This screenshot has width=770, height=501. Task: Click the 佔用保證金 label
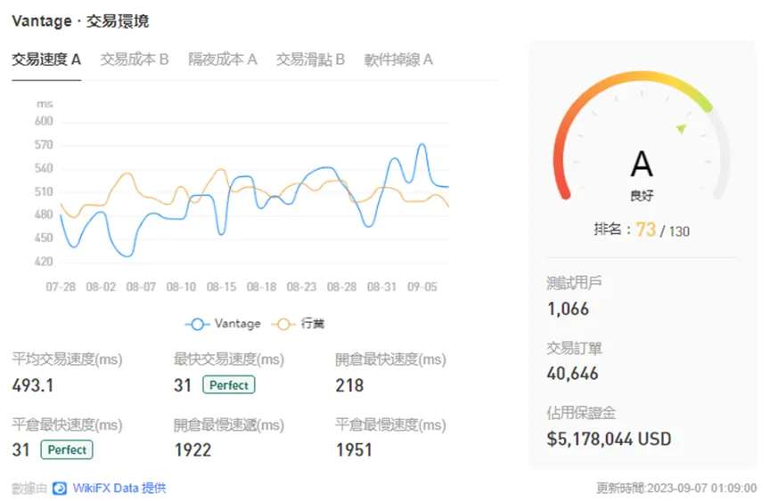coord(581,413)
